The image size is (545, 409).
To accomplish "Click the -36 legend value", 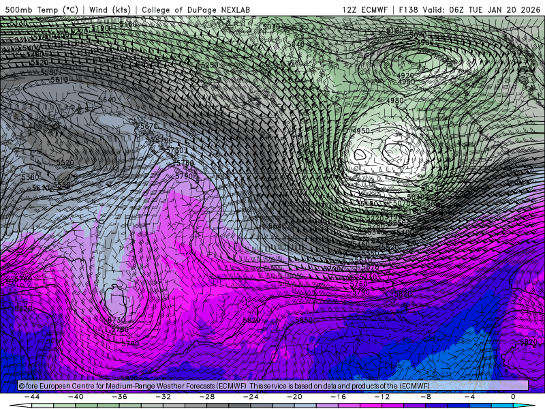I will 120,397.
